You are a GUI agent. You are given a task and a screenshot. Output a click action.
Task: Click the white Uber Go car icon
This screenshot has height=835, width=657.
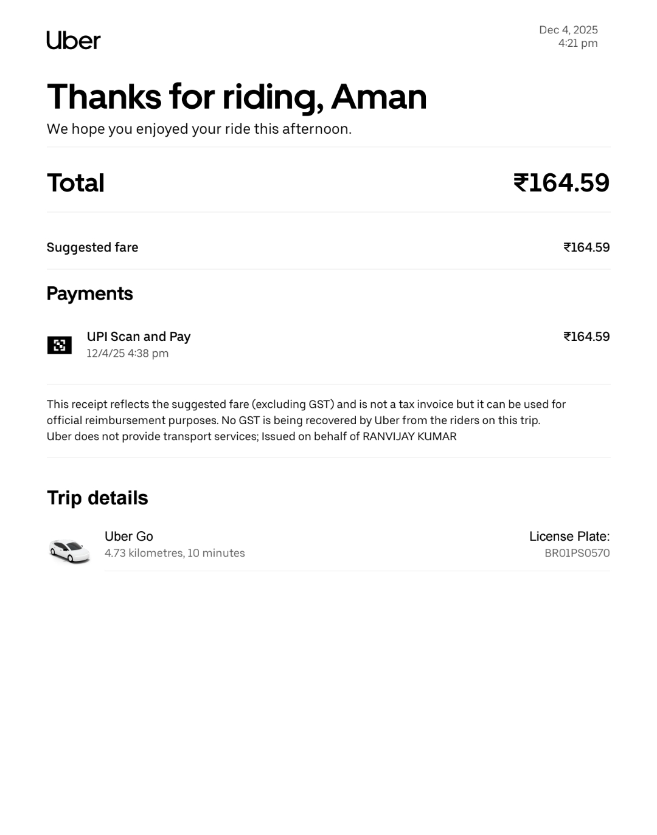tap(69, 551)
